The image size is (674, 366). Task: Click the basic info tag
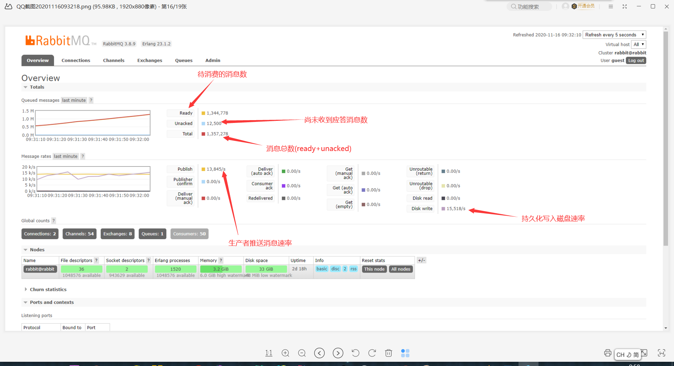(322, 269)
